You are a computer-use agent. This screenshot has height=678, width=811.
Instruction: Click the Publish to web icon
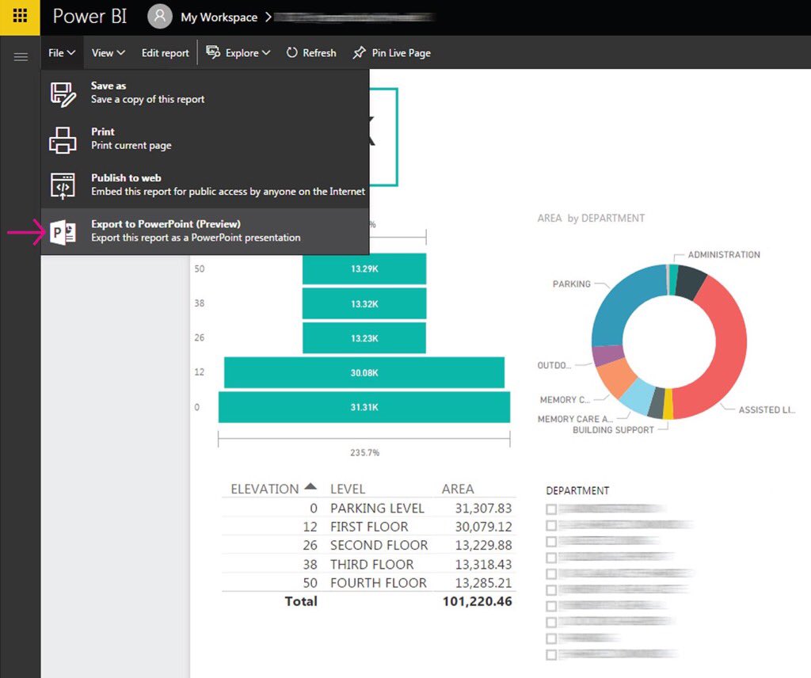coord(63,186)
